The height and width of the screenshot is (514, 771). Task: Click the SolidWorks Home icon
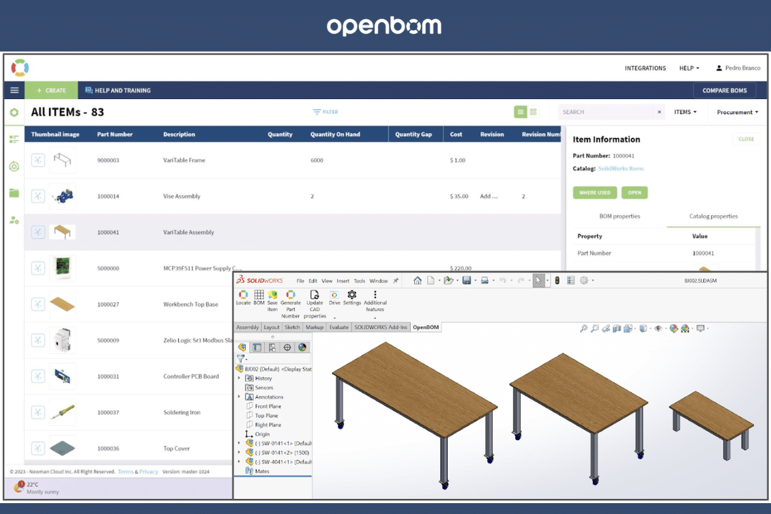point(418,281)
